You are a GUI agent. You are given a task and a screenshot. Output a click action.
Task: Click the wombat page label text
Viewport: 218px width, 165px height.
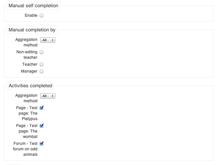(x=27, y=131)
